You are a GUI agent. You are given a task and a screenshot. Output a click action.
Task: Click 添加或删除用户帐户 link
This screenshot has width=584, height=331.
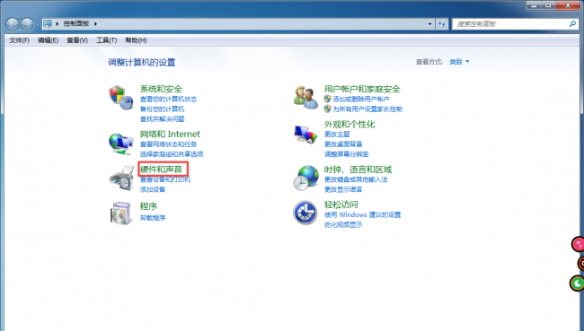point(361,100)
